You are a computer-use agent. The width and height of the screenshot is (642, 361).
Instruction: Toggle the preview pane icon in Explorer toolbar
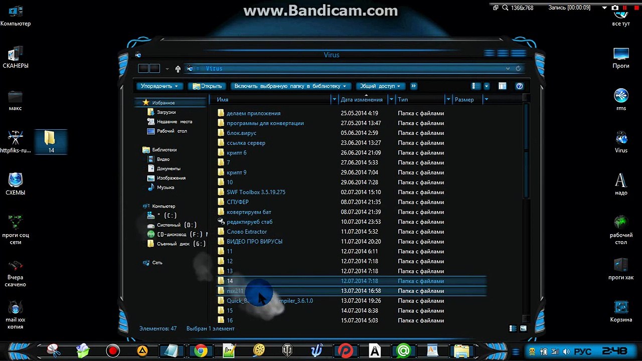[502, 86]
